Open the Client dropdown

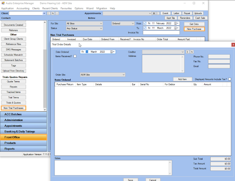click(x=44, y=13)
